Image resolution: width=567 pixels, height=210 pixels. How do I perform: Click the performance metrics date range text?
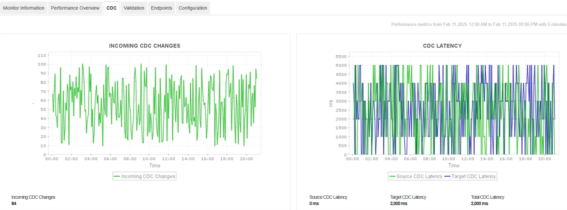tap(479, 24)
